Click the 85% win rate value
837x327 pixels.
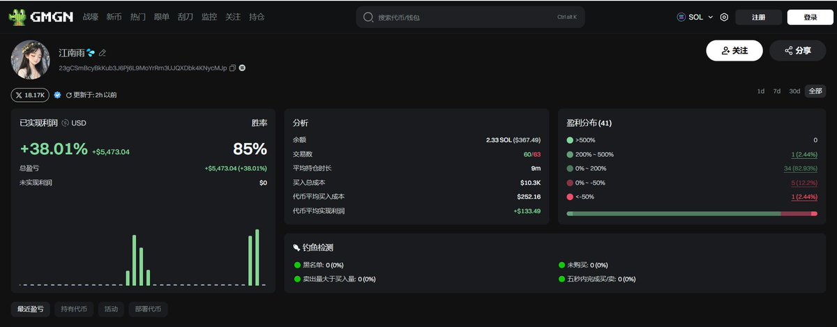pyautogui.click(x=250, y=149)
